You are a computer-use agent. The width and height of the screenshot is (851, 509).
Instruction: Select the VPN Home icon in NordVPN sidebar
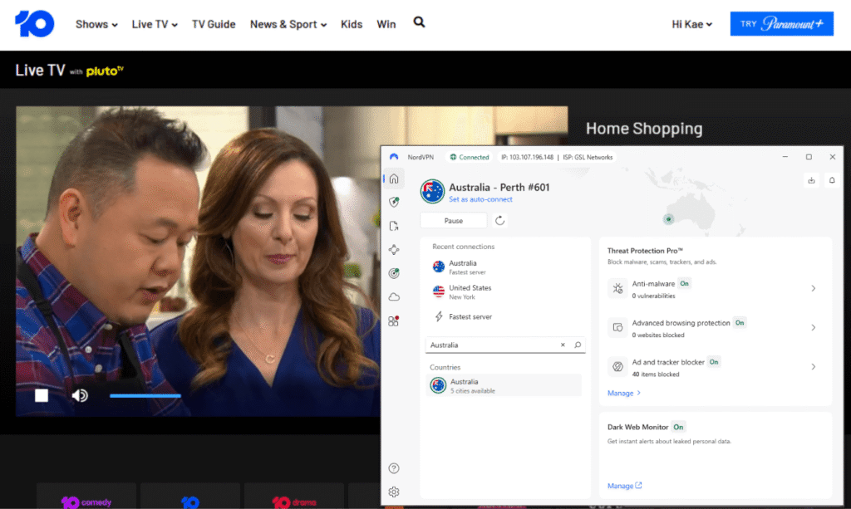click(x=394, y=179)
